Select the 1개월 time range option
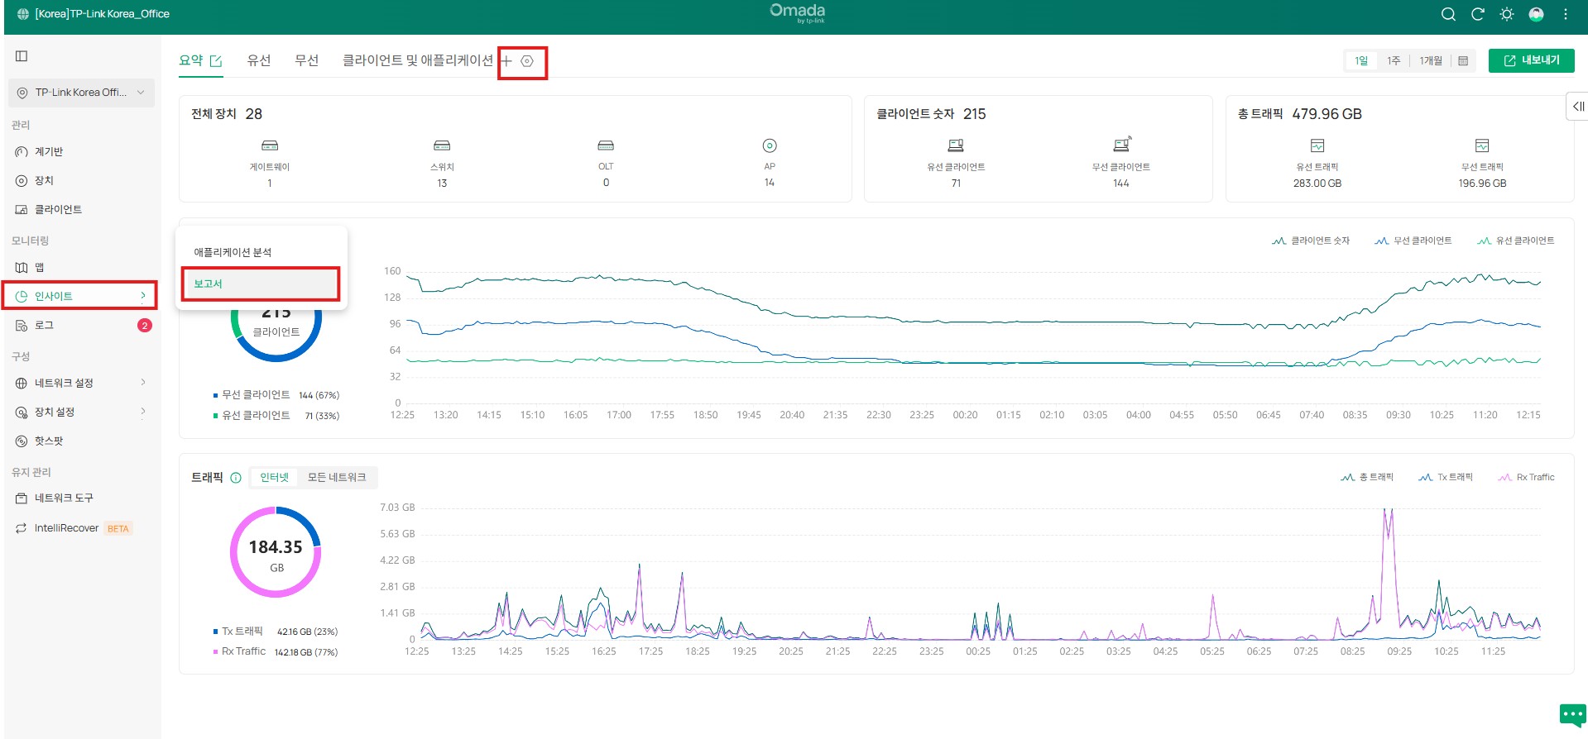 [x=1430, y=61]
